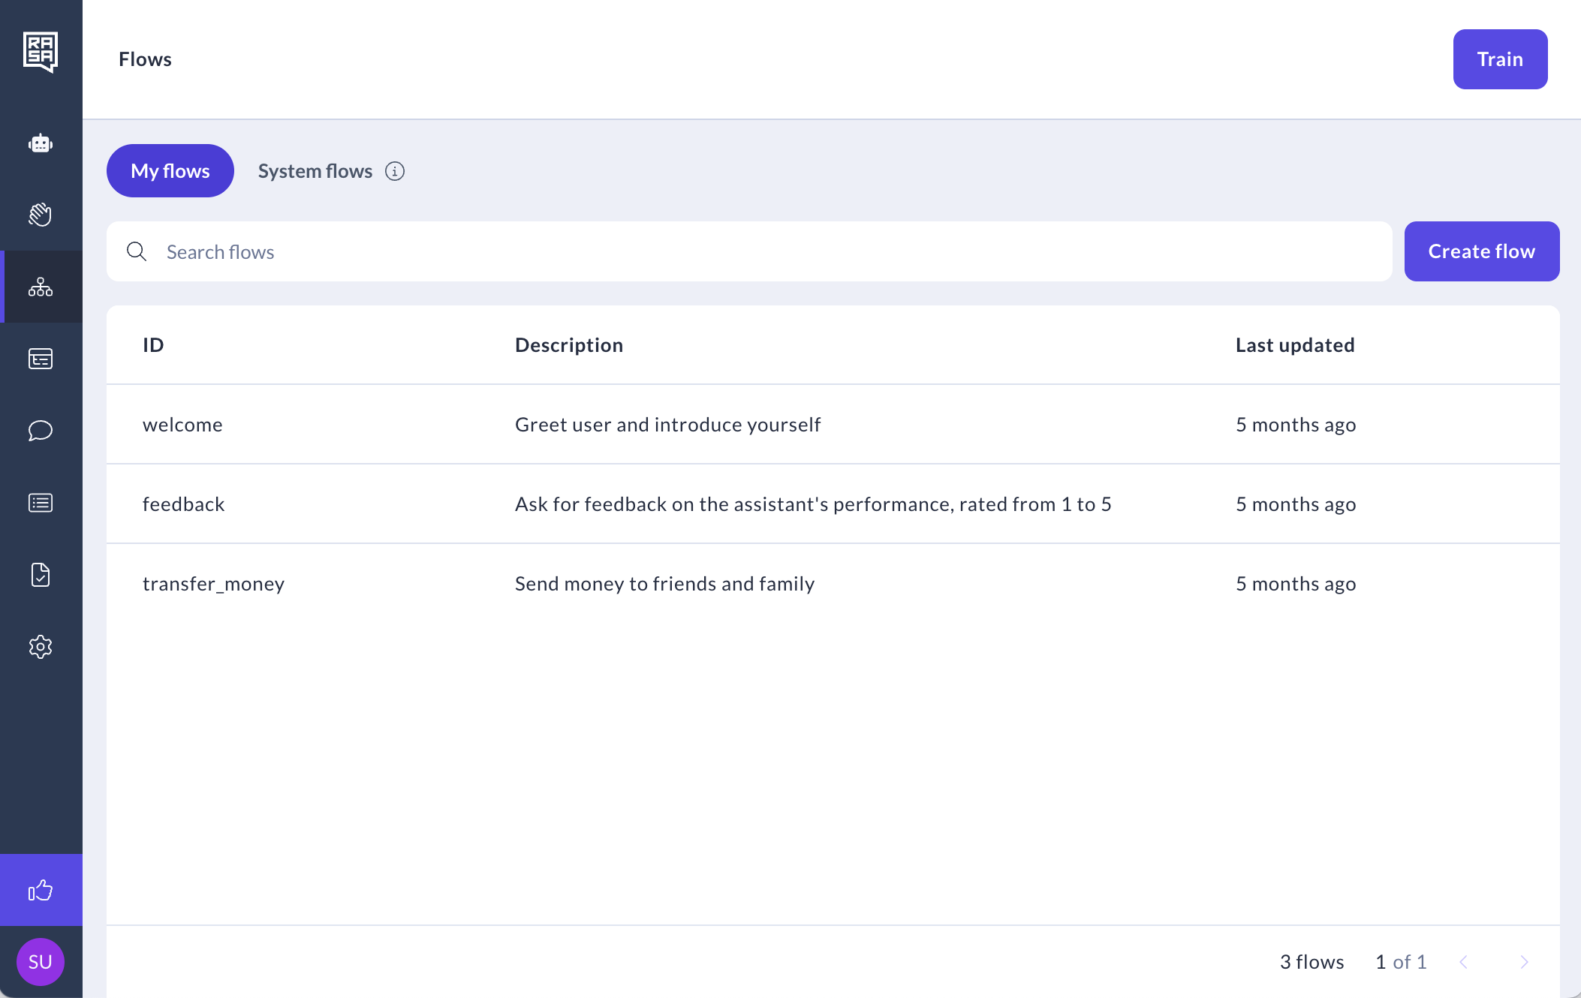Open the waving hand sidebar icon
The width and height of the screenshot is (1581, 998).
tap(41, 215)
